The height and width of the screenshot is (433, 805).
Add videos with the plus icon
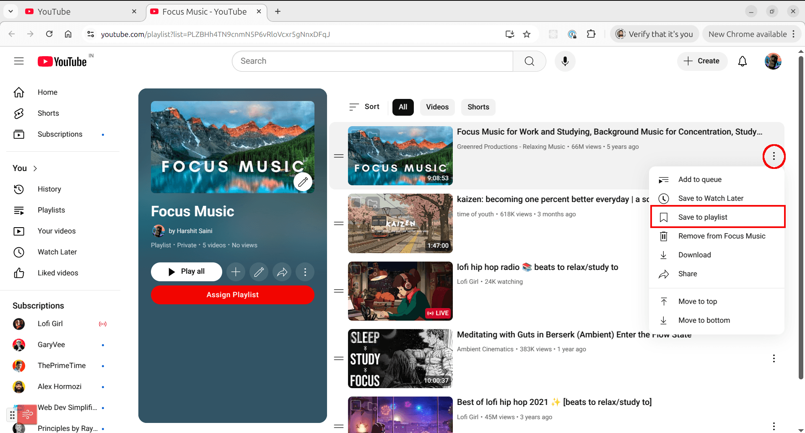(x=236, y=272)
